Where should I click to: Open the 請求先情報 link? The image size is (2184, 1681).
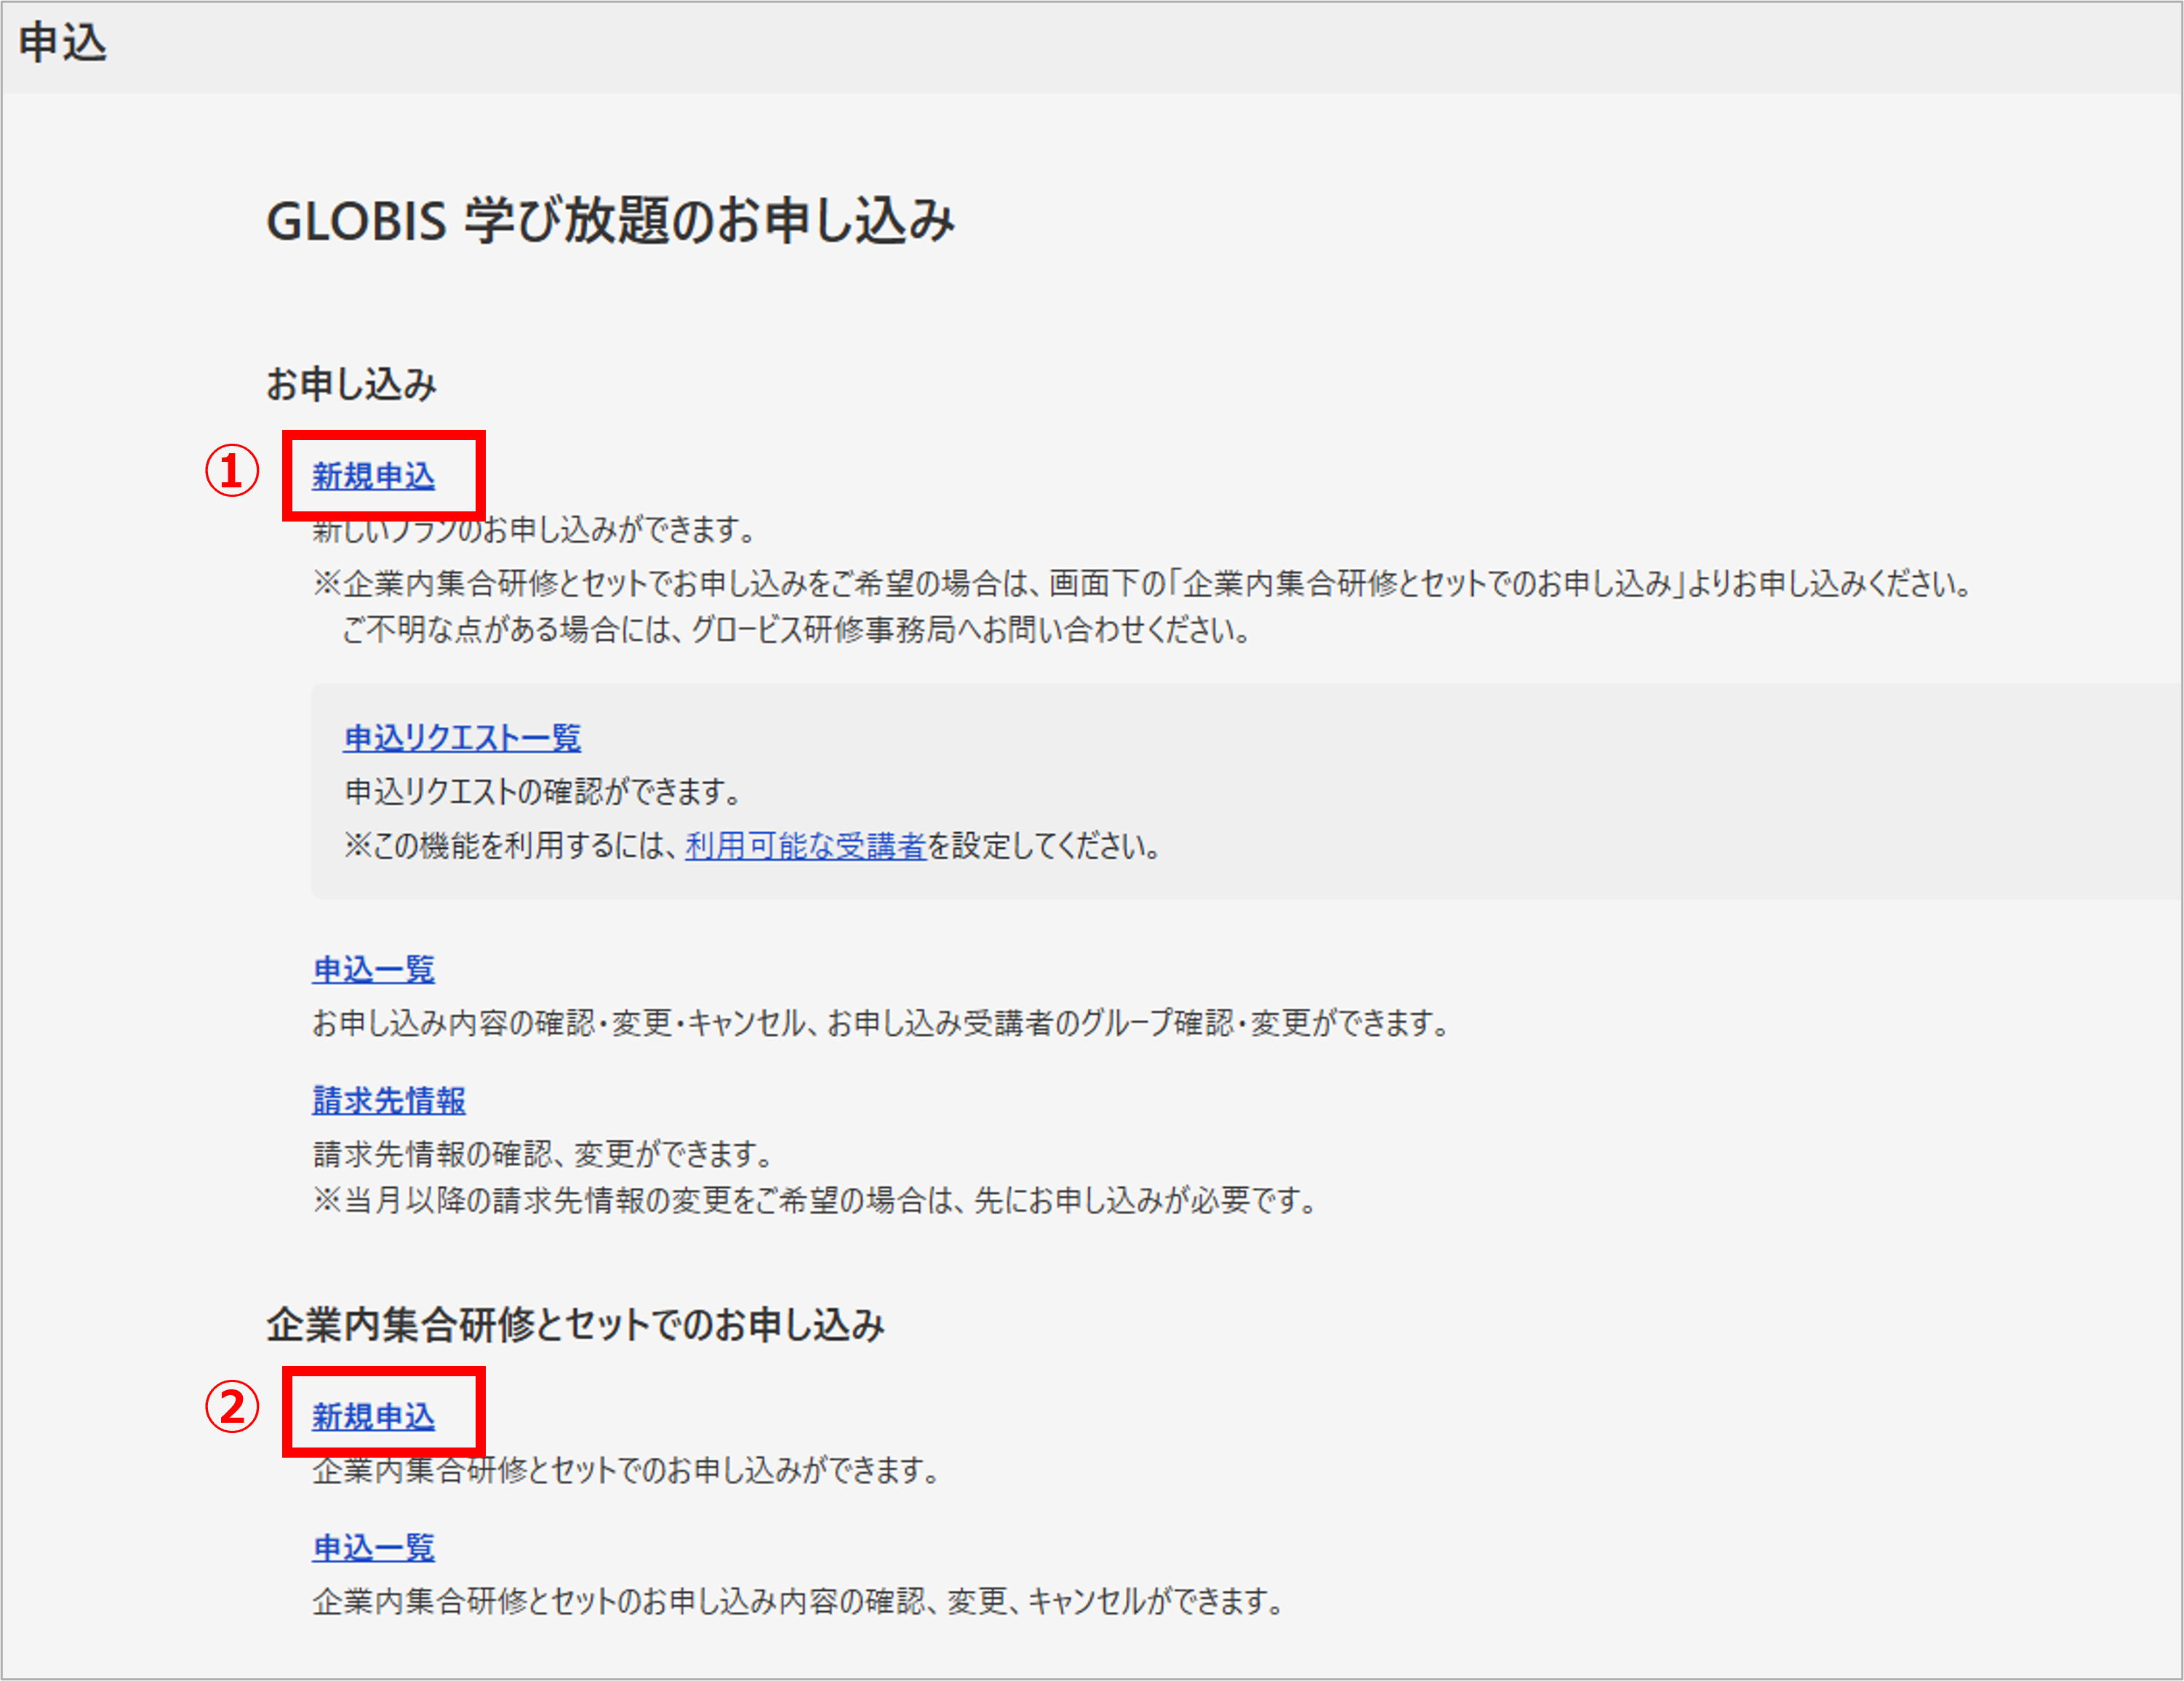tap(388, 1100)
